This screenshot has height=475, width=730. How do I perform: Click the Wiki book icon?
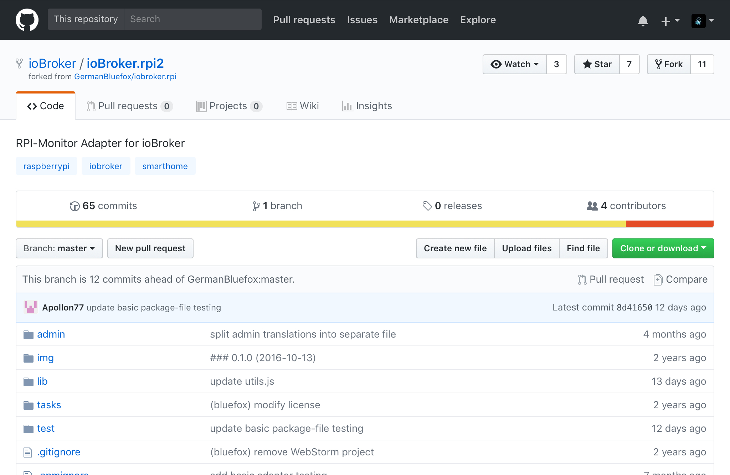tap(292, 106)
